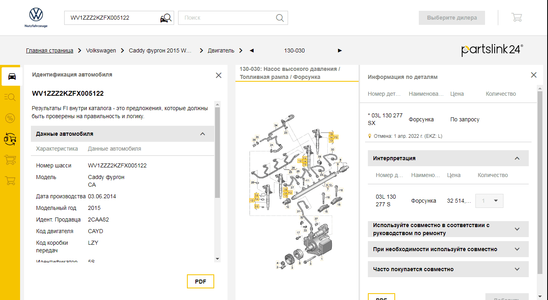Click the Главная страница breadcrumb link
Screen dimensions: 548x300
50,50
